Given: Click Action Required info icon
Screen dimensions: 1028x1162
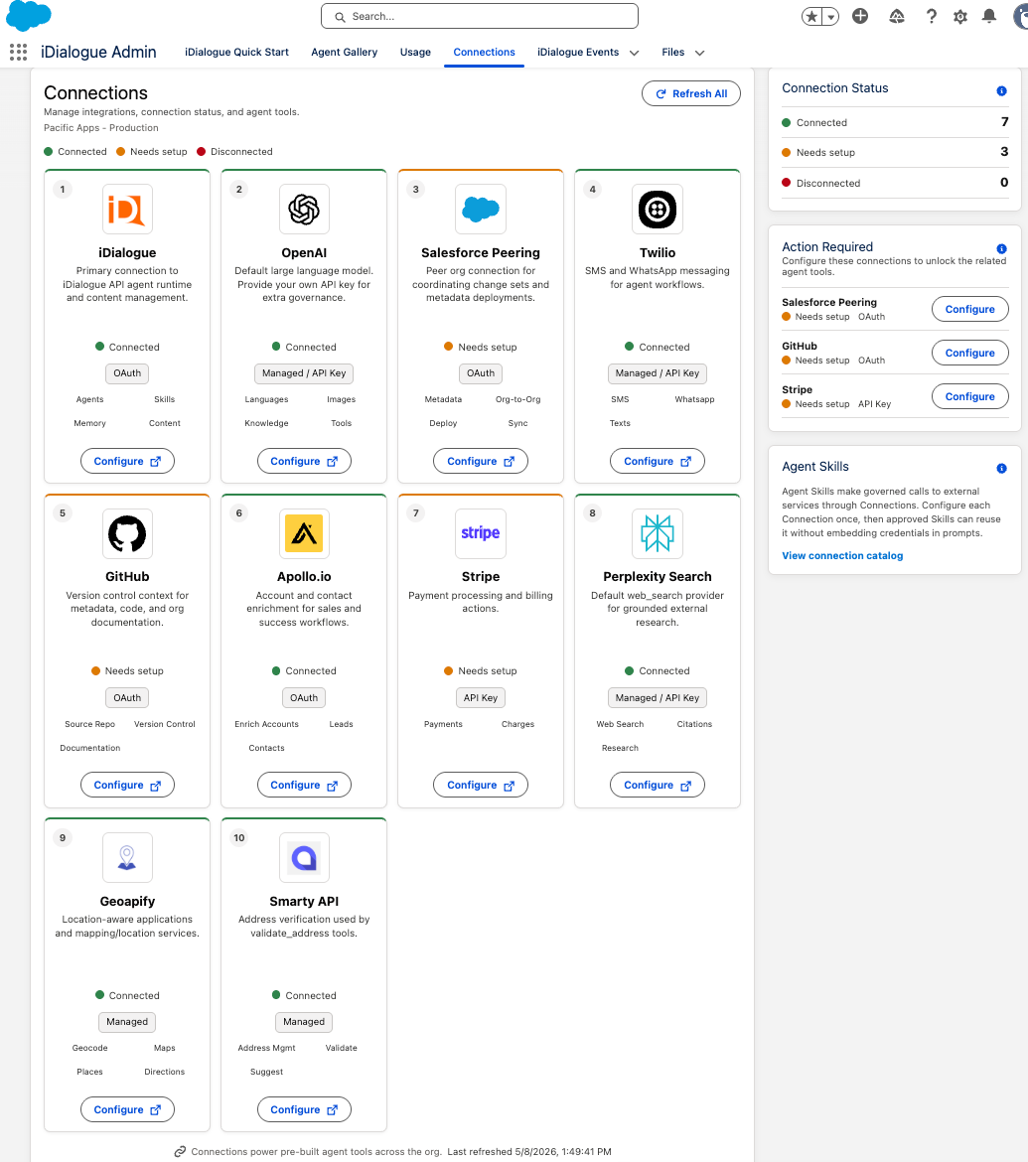Looking at the screenshot, I should pyautogui.click(x=1001, y=249).
